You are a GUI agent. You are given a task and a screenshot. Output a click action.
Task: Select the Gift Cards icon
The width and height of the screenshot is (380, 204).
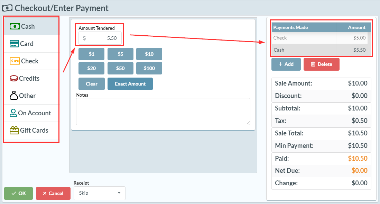tap(14, 130)
